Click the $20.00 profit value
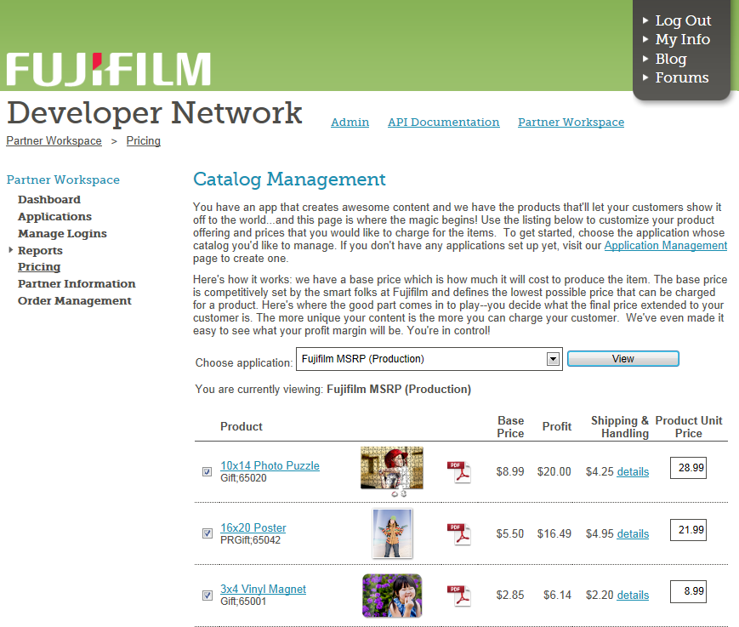This screenshot has width=739, height=627. (554, 472)
